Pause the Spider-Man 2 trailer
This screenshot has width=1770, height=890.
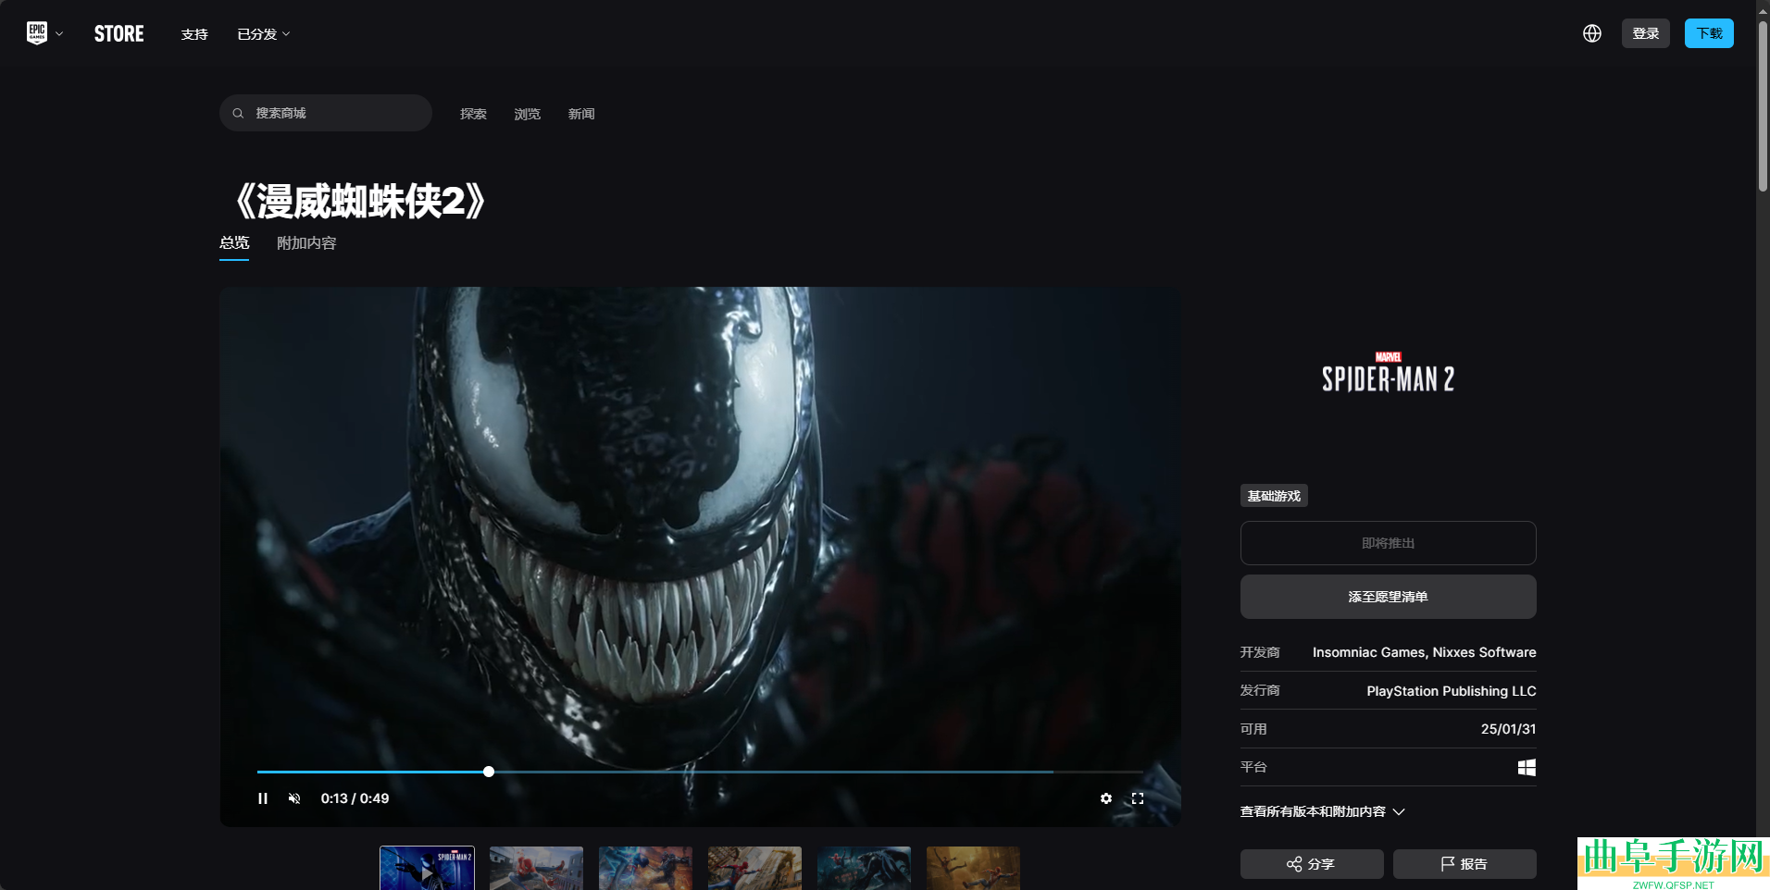(x=263, y=798)
